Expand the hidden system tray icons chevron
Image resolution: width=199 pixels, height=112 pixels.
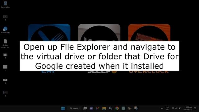pyautogui.click(x=162, y=108)
